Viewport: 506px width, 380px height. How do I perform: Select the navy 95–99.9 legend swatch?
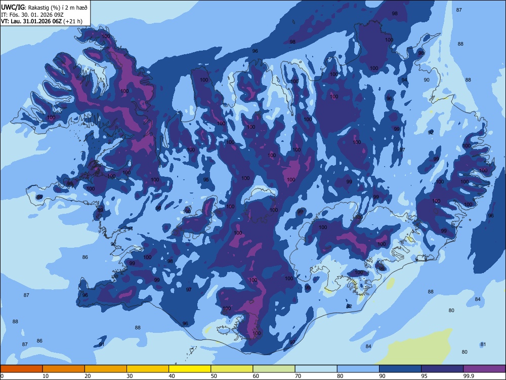point(442,369)
